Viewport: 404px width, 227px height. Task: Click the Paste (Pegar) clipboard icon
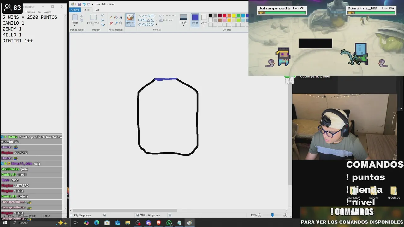75,18
